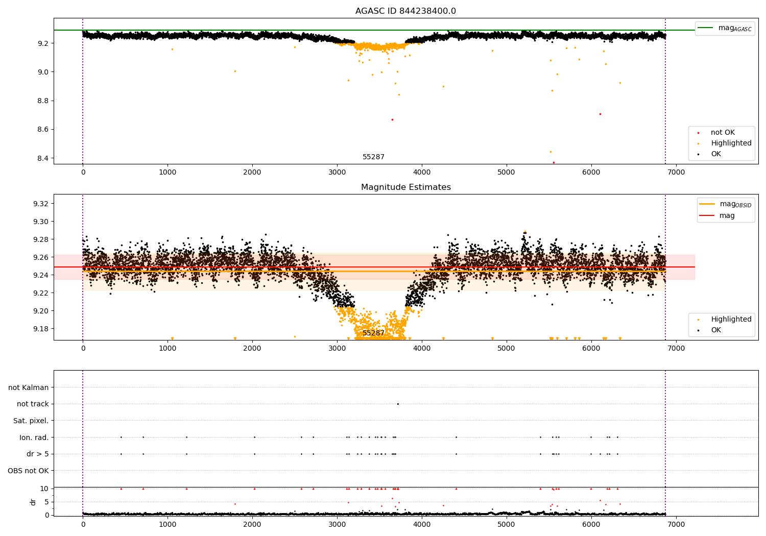Click the 'Ion. rad.' row label

[x=34, y=437]
